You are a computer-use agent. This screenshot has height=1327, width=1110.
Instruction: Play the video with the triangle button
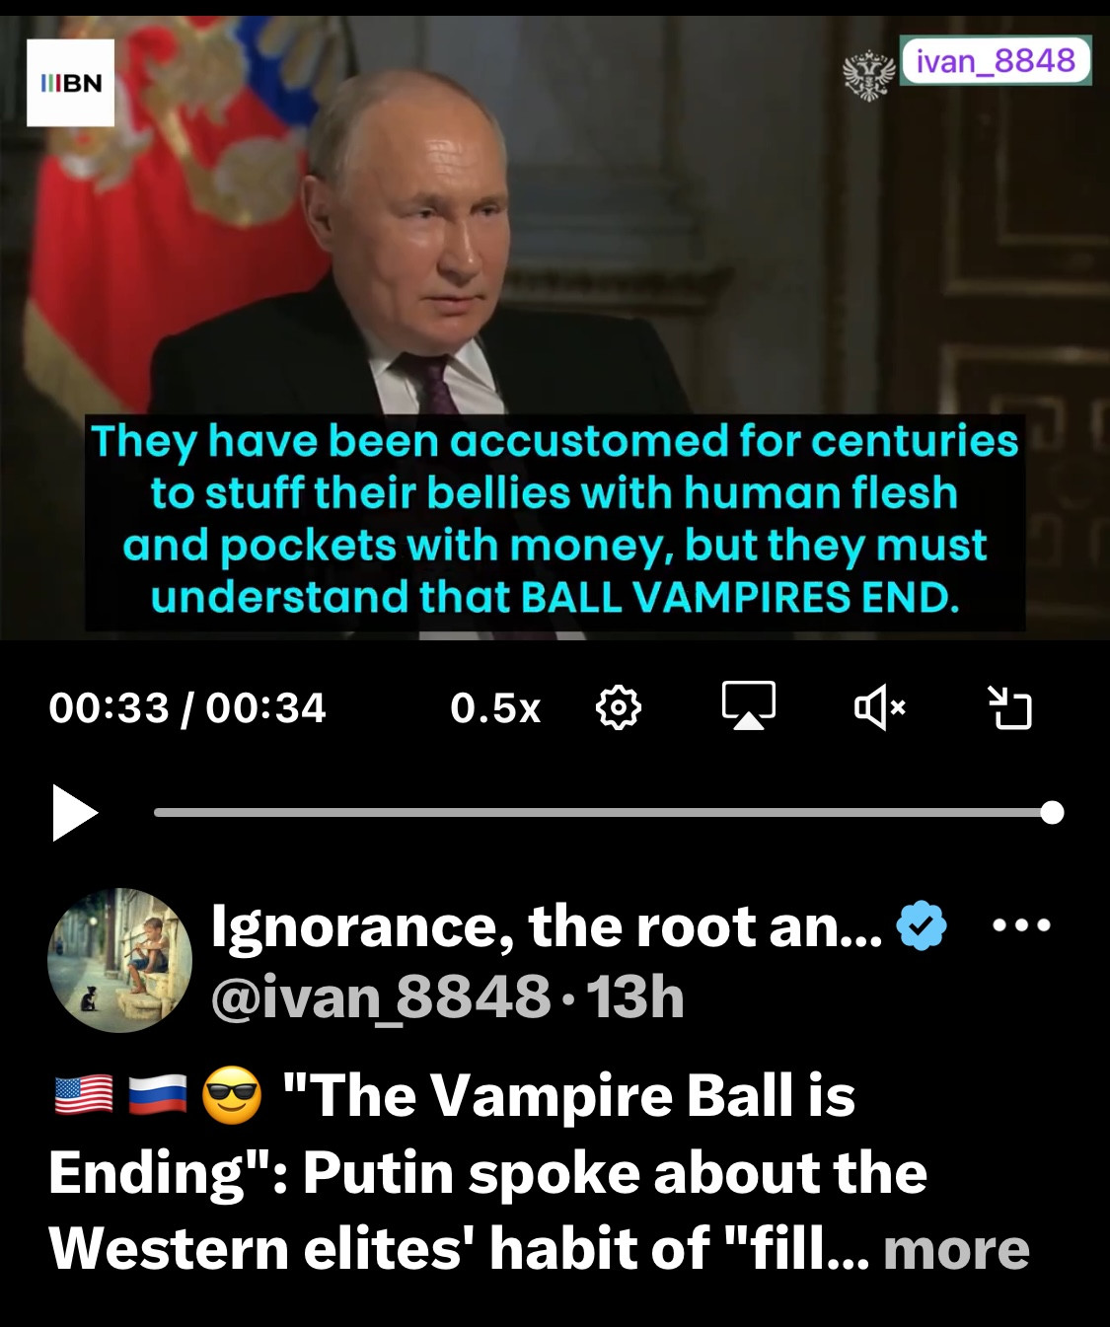coord(75,813)
